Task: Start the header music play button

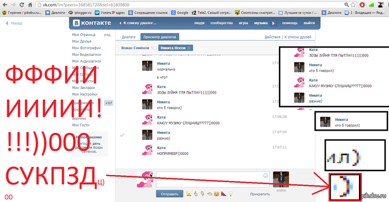Action: tap(273, 23)
